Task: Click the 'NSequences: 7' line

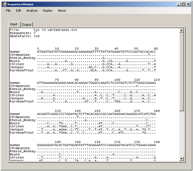Action: click(x=21, y=33)
